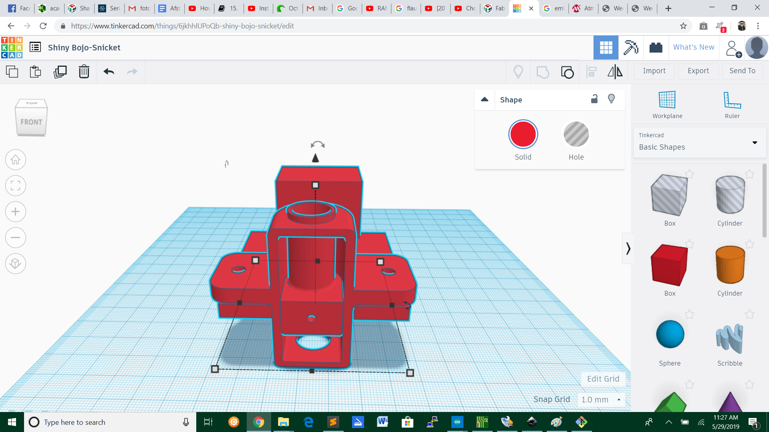Open the Blocks pickaxe mode
This screenshot has width=769, height=432.
(631, 48)
